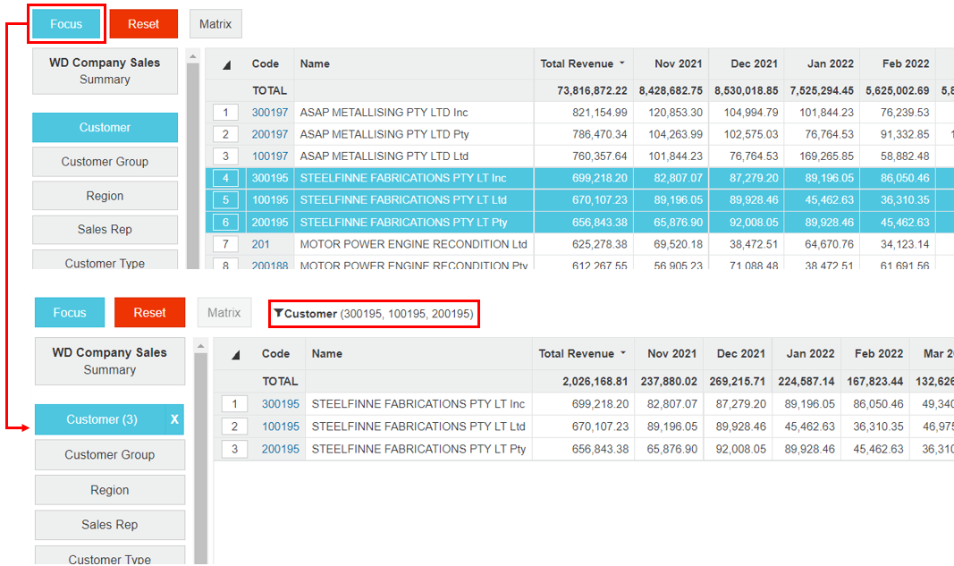The height and width of the screenshot is (566, 954).
Task: Click the Focus button outlined in red
Action: tap(66, 24)
